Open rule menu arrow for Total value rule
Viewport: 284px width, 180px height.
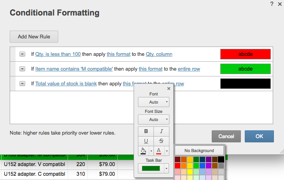(x=22, y=83)
